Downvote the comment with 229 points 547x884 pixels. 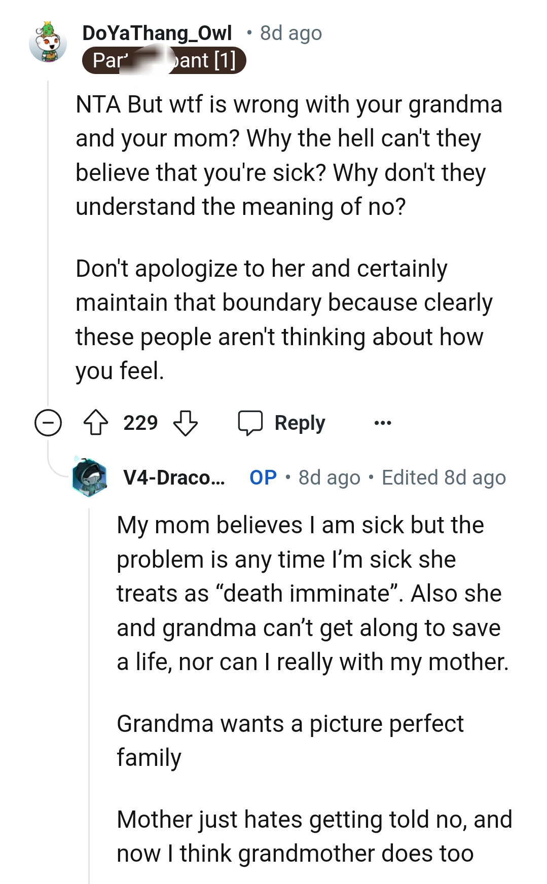(186, 423)
